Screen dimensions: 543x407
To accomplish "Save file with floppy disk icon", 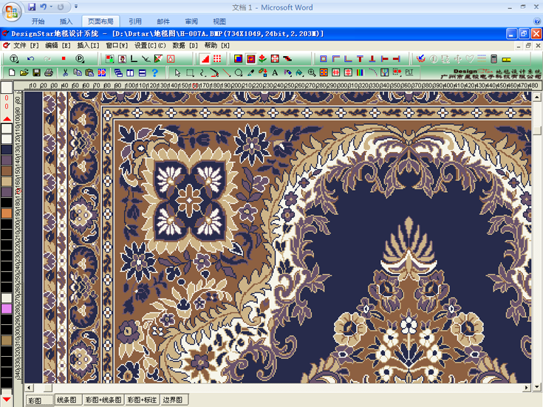I will [36, 72].
